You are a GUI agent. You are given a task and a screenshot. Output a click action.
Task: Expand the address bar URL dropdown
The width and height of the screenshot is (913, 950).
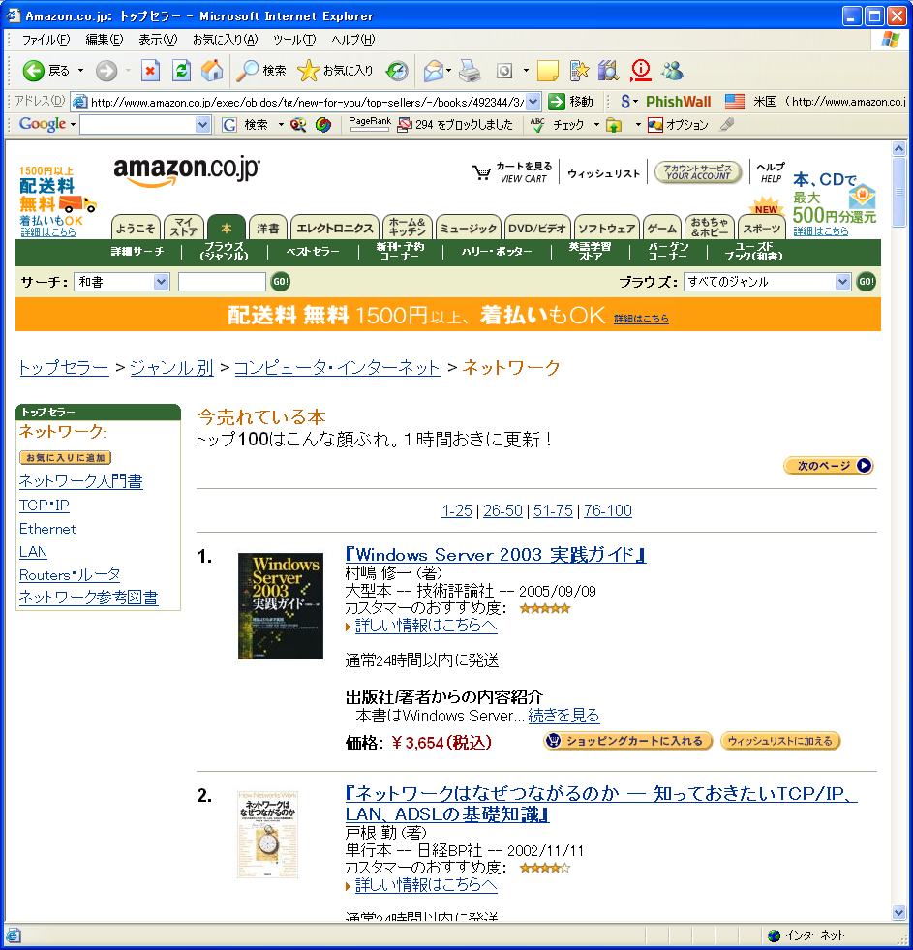point(533,102)
